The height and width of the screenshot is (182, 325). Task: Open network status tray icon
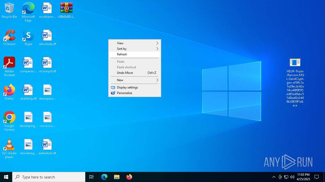click(286, 177)
